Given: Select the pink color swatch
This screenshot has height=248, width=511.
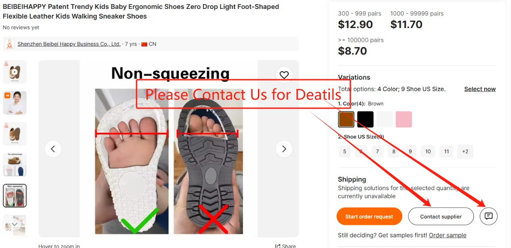Looking at the screenshot, I should click(x=404, y=119).
